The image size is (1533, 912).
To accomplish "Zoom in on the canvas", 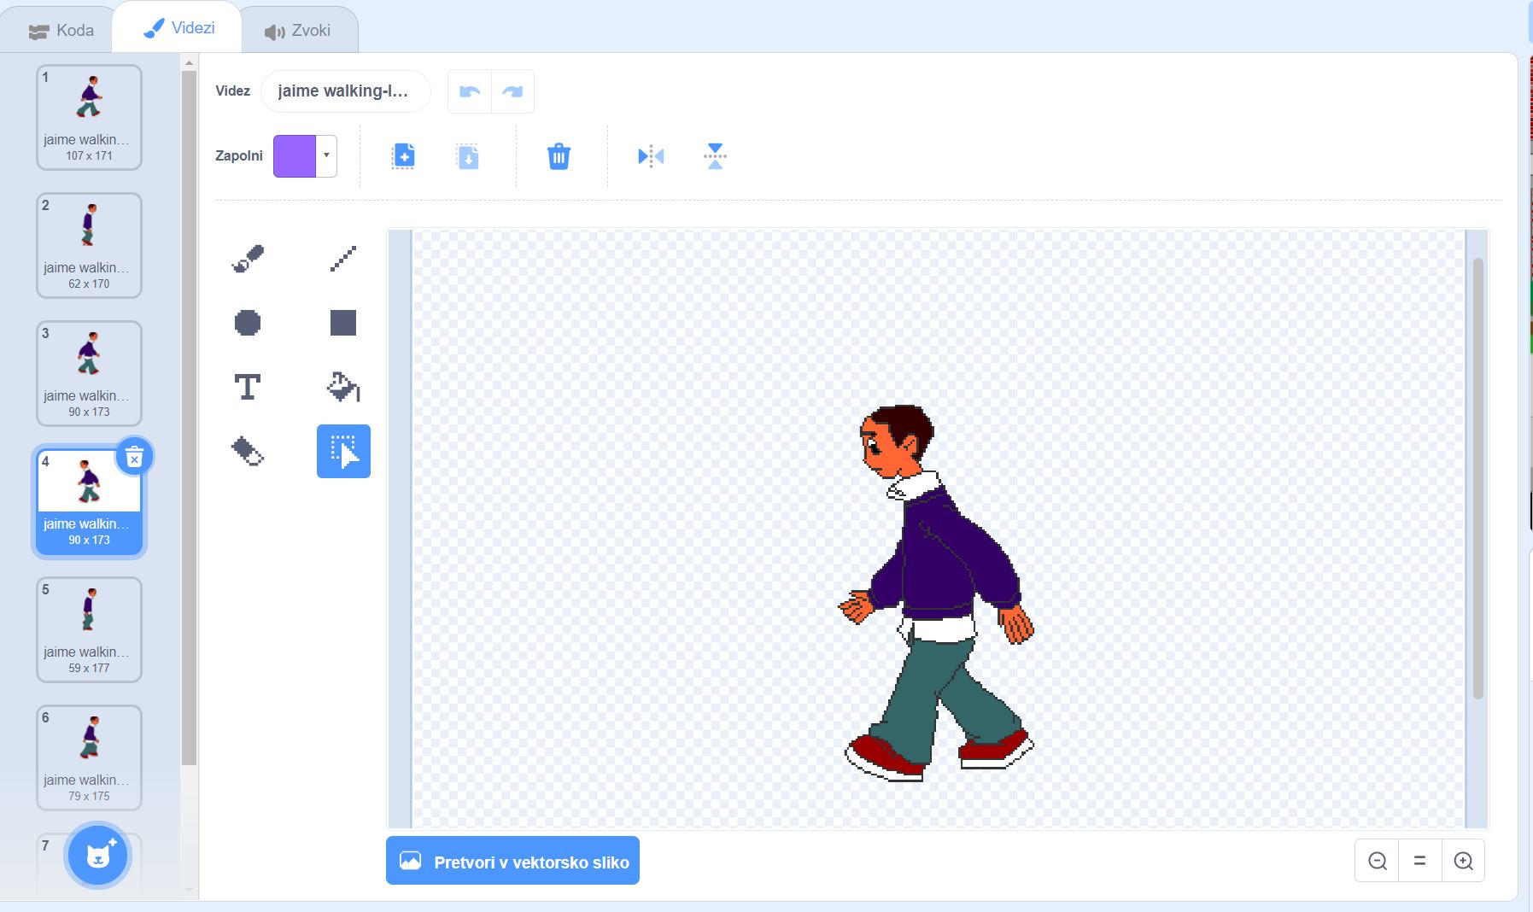I will (x=1463, y=861).
